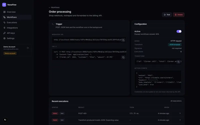Go back to Workflows list
This screenshot has height=125, width=200.
pyautogui.click(x=54, y=7)
